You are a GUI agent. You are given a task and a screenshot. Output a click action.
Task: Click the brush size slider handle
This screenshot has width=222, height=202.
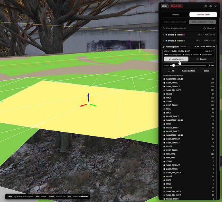[174, 65]
